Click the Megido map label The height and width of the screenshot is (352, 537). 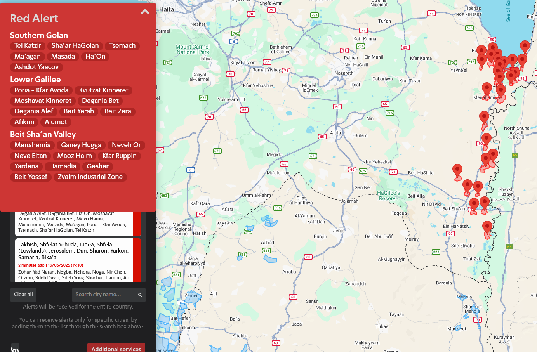point(275,154)
